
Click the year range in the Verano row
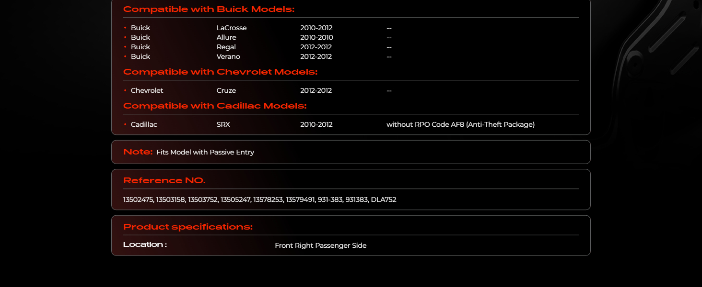click(x=316, y=56)
